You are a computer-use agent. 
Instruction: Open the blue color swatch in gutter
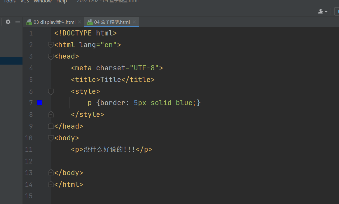tap(40, 103)
